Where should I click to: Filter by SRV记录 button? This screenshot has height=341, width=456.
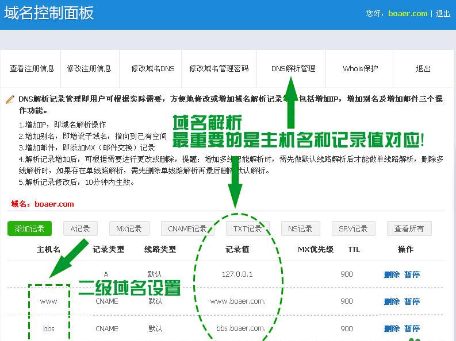pyautogui.click(x=353, y=228)
